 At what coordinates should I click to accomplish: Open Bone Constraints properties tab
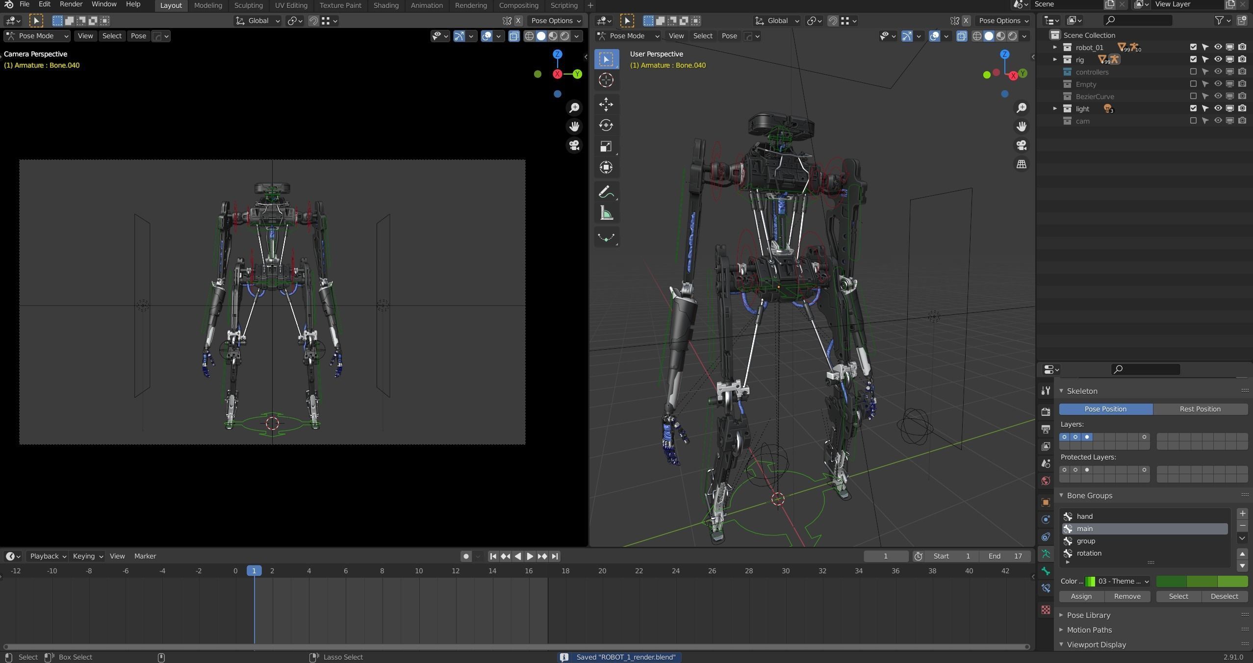[x=1046, y=588]
